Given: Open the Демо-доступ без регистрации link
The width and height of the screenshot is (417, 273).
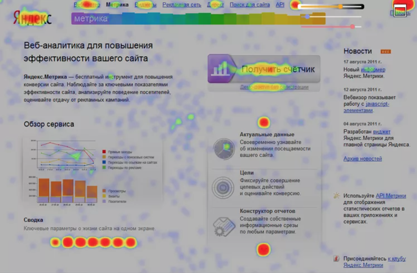Looking at the screenshot, I should tap(274, 87).
